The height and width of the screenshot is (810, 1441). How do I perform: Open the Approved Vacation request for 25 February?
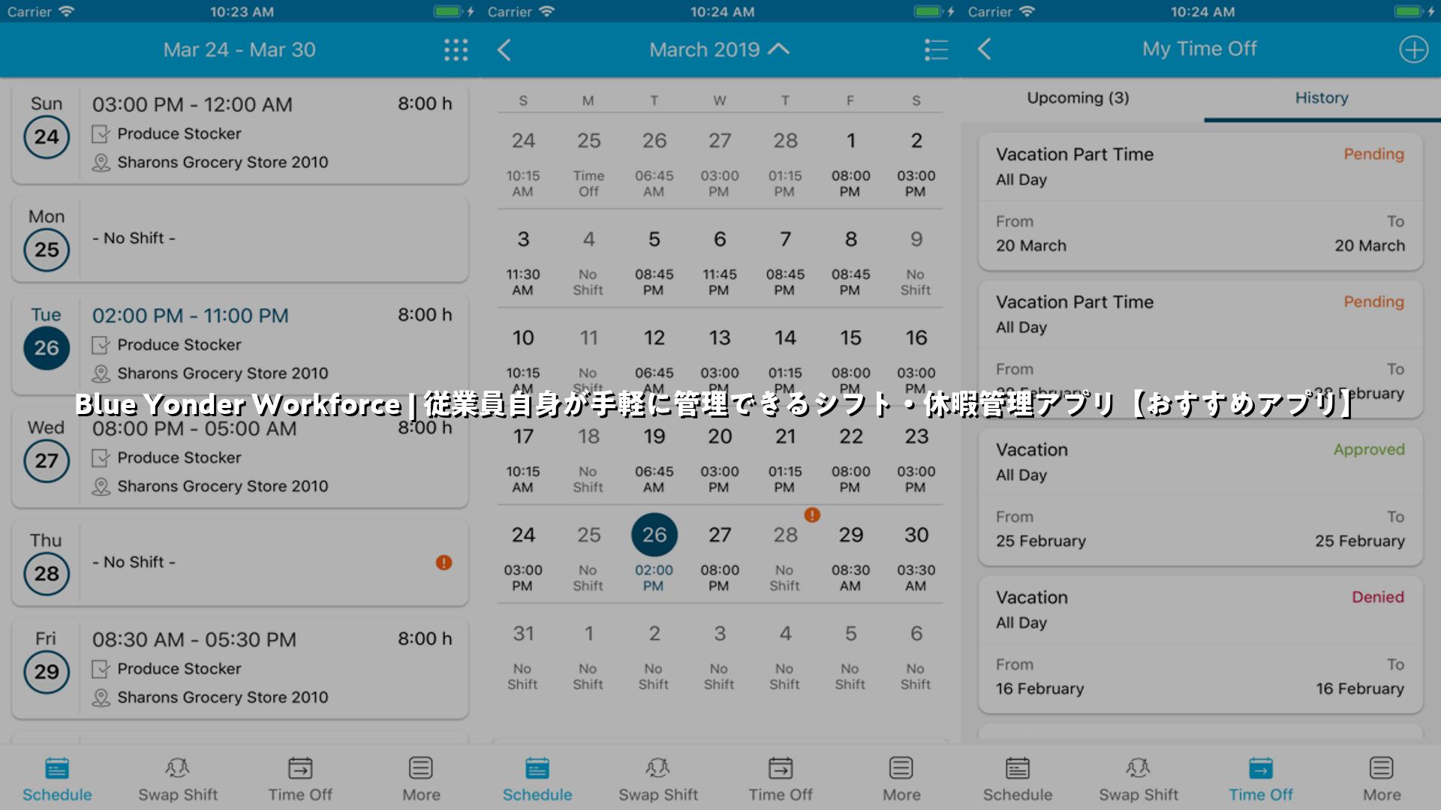[1201, 497]
